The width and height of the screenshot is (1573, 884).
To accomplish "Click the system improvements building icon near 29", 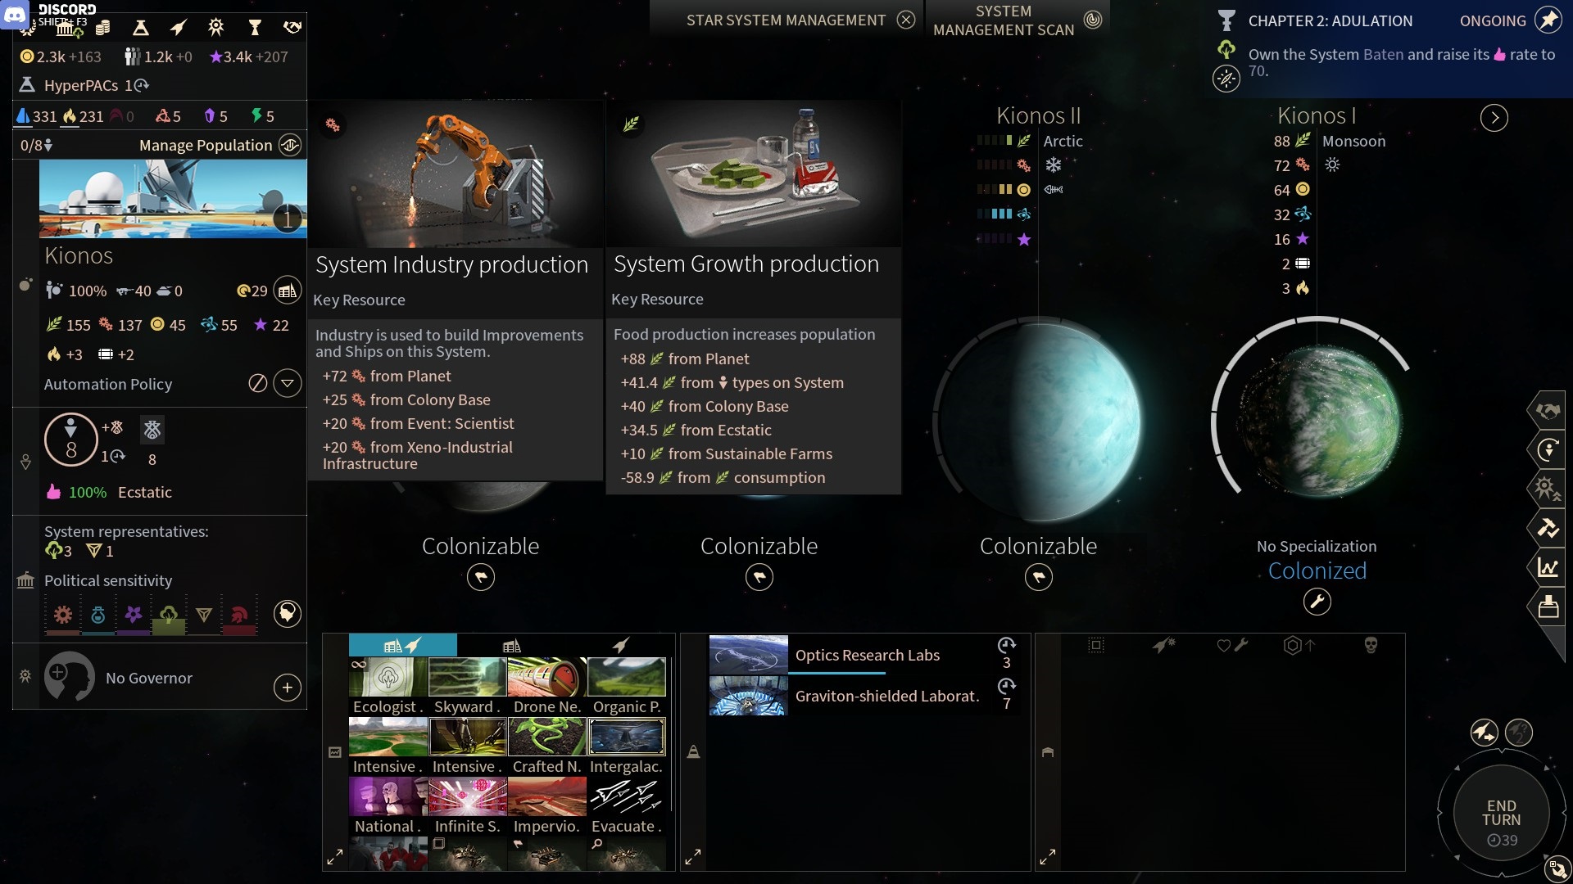I will 288,291.
